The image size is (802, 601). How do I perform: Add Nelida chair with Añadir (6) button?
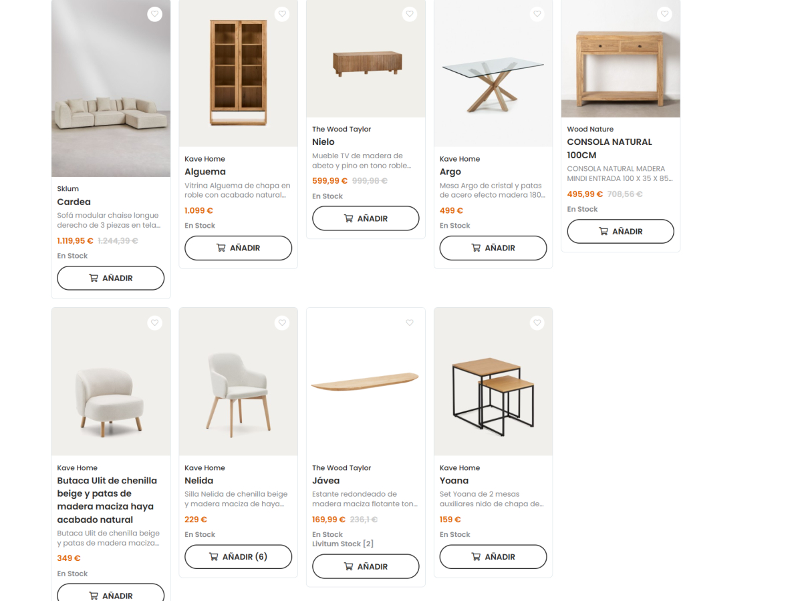(x=238, y=557)
